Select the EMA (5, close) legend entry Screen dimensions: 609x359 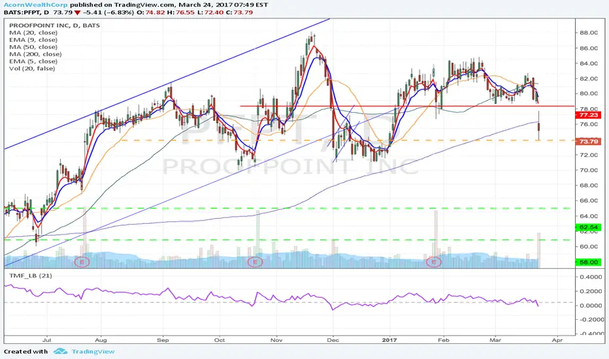pyautogui.click(x=33, y=61)
